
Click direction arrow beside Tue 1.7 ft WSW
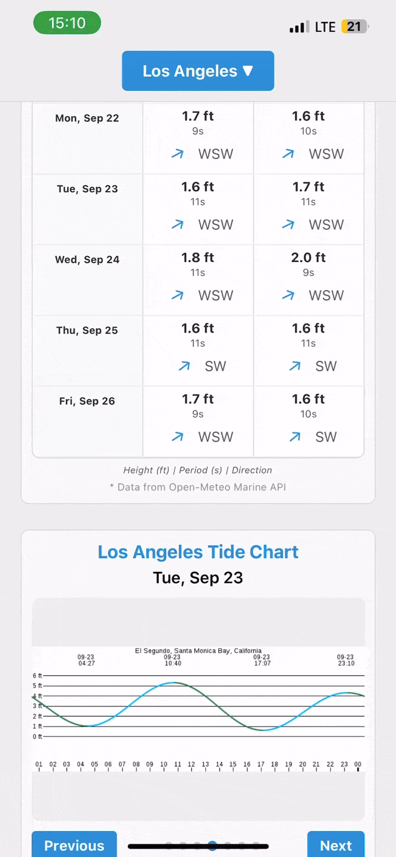coord(288,225)
